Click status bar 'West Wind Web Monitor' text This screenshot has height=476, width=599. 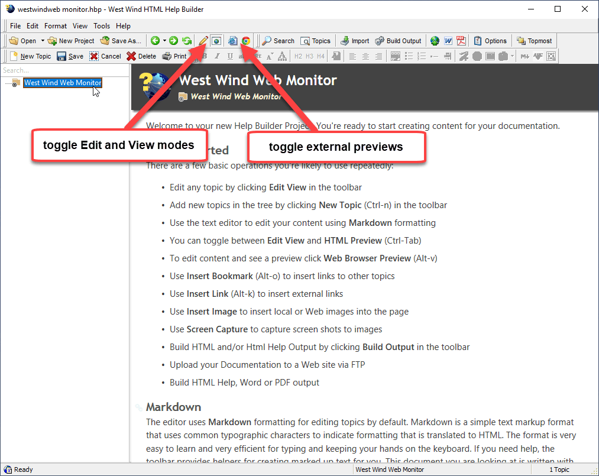[390, 469]
